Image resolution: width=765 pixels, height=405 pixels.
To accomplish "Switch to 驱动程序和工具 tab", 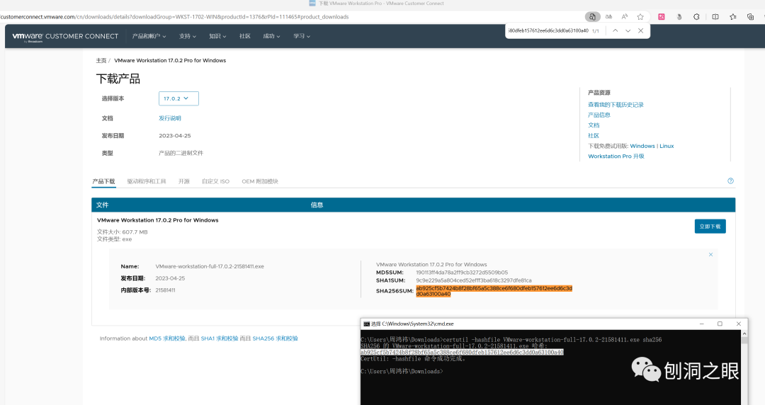I will pyautogui.click(x=147, y=181).
